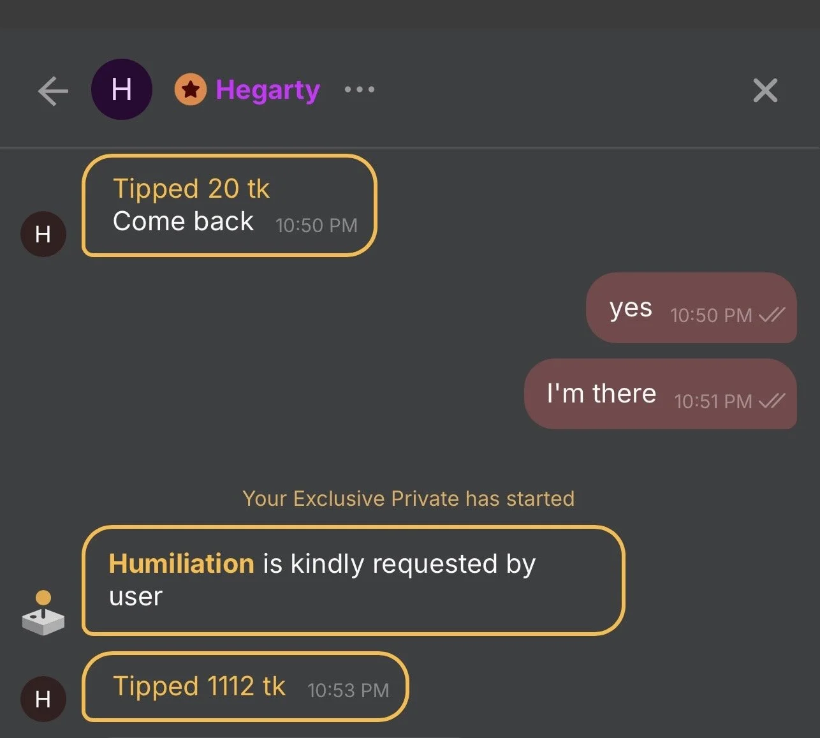Select the "I'm there" message bubble
This screenshot has width=820, height=738.
[x=660, y=394]
